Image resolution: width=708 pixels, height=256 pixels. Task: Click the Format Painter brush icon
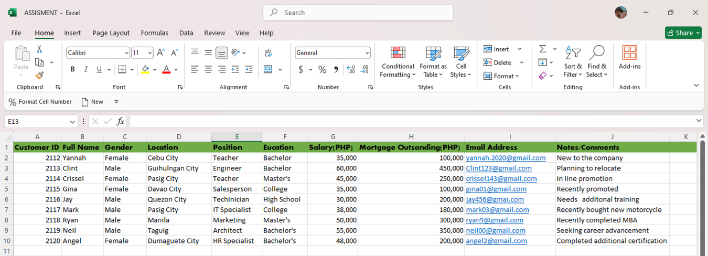[39, 76]
